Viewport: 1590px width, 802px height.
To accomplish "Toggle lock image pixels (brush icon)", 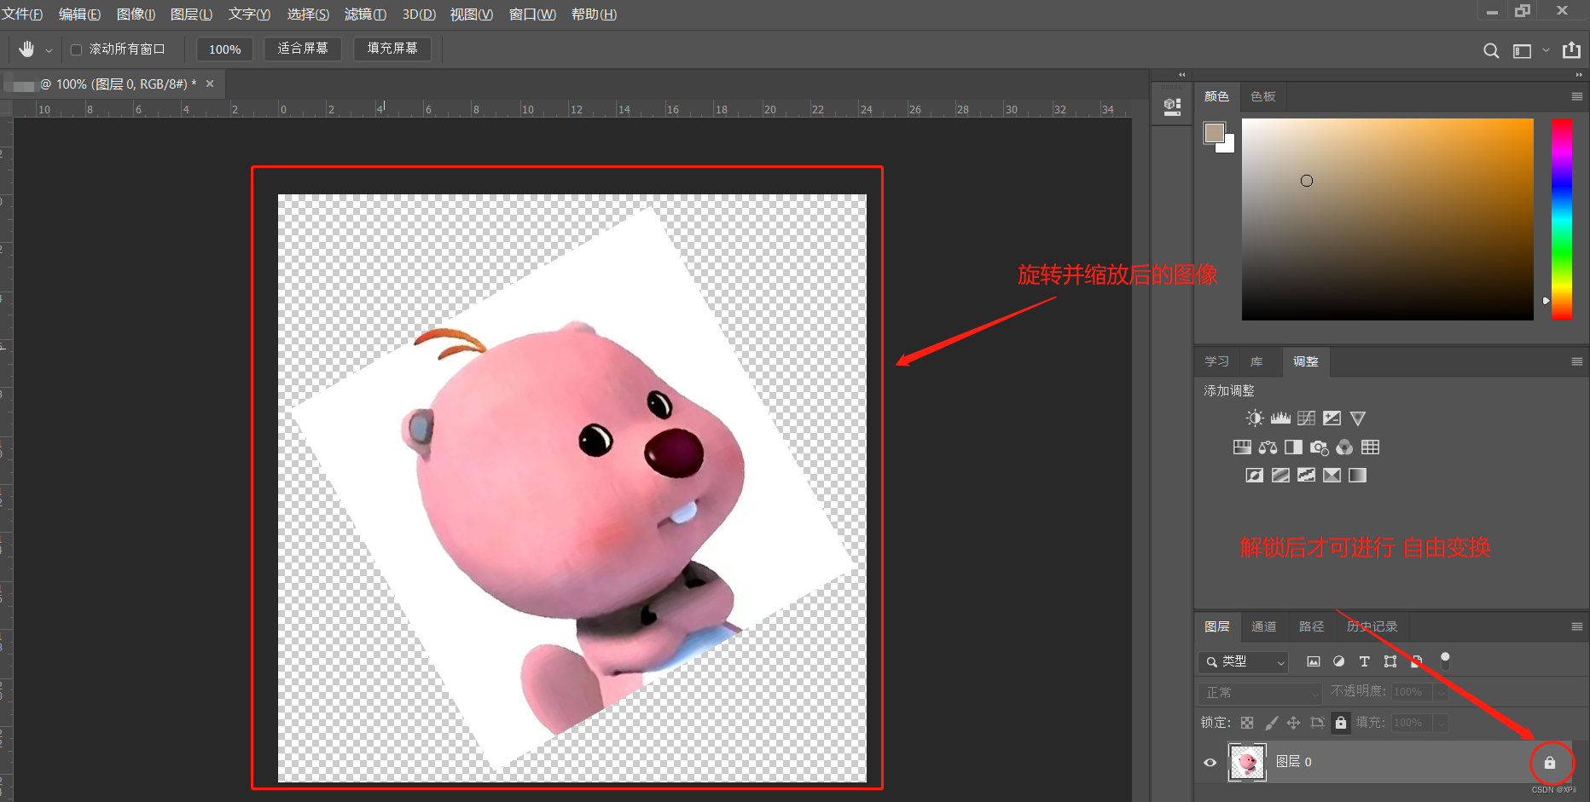I will 1271,723.
